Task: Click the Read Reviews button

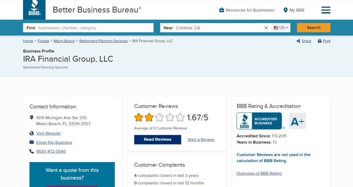Action: (x=158, y=139)
